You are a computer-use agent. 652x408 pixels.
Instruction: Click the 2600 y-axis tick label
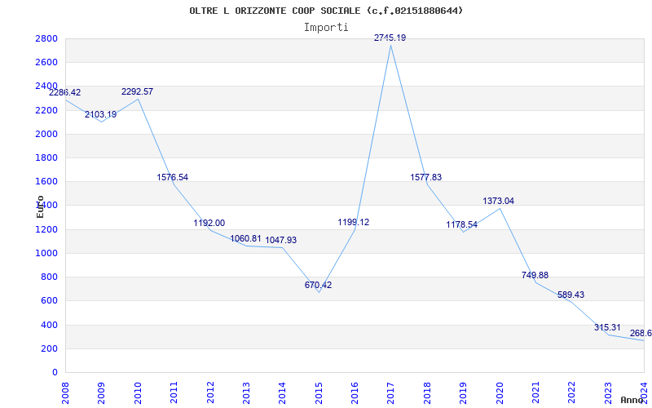[x=46, y=63]
